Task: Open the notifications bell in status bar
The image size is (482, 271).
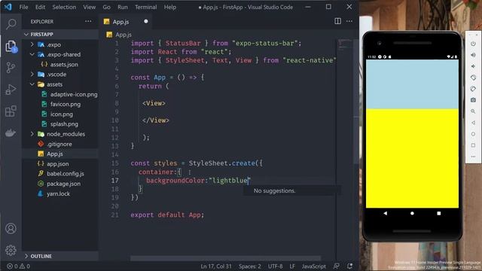Action: [349, 266]
